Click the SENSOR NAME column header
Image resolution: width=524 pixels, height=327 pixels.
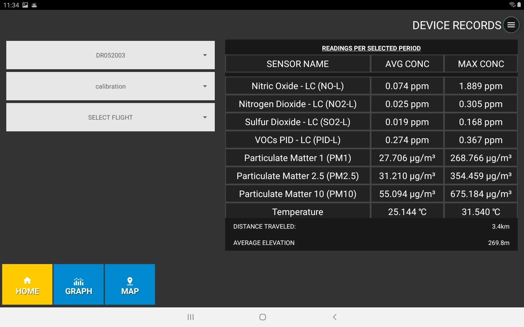[x=298, y=64]
